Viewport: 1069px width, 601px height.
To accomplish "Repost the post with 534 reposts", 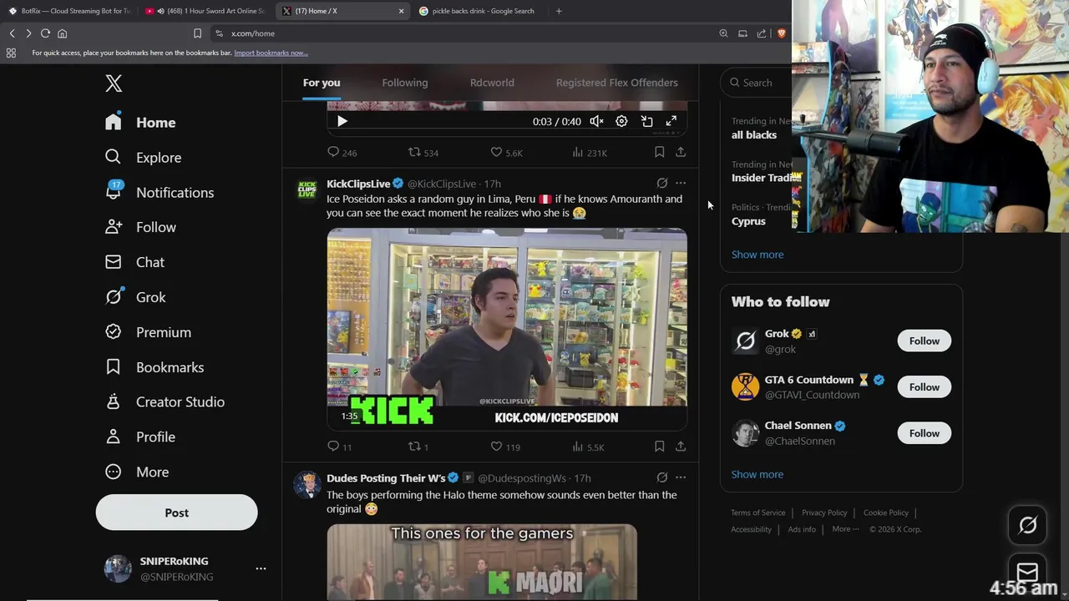I will coord(423,153).
